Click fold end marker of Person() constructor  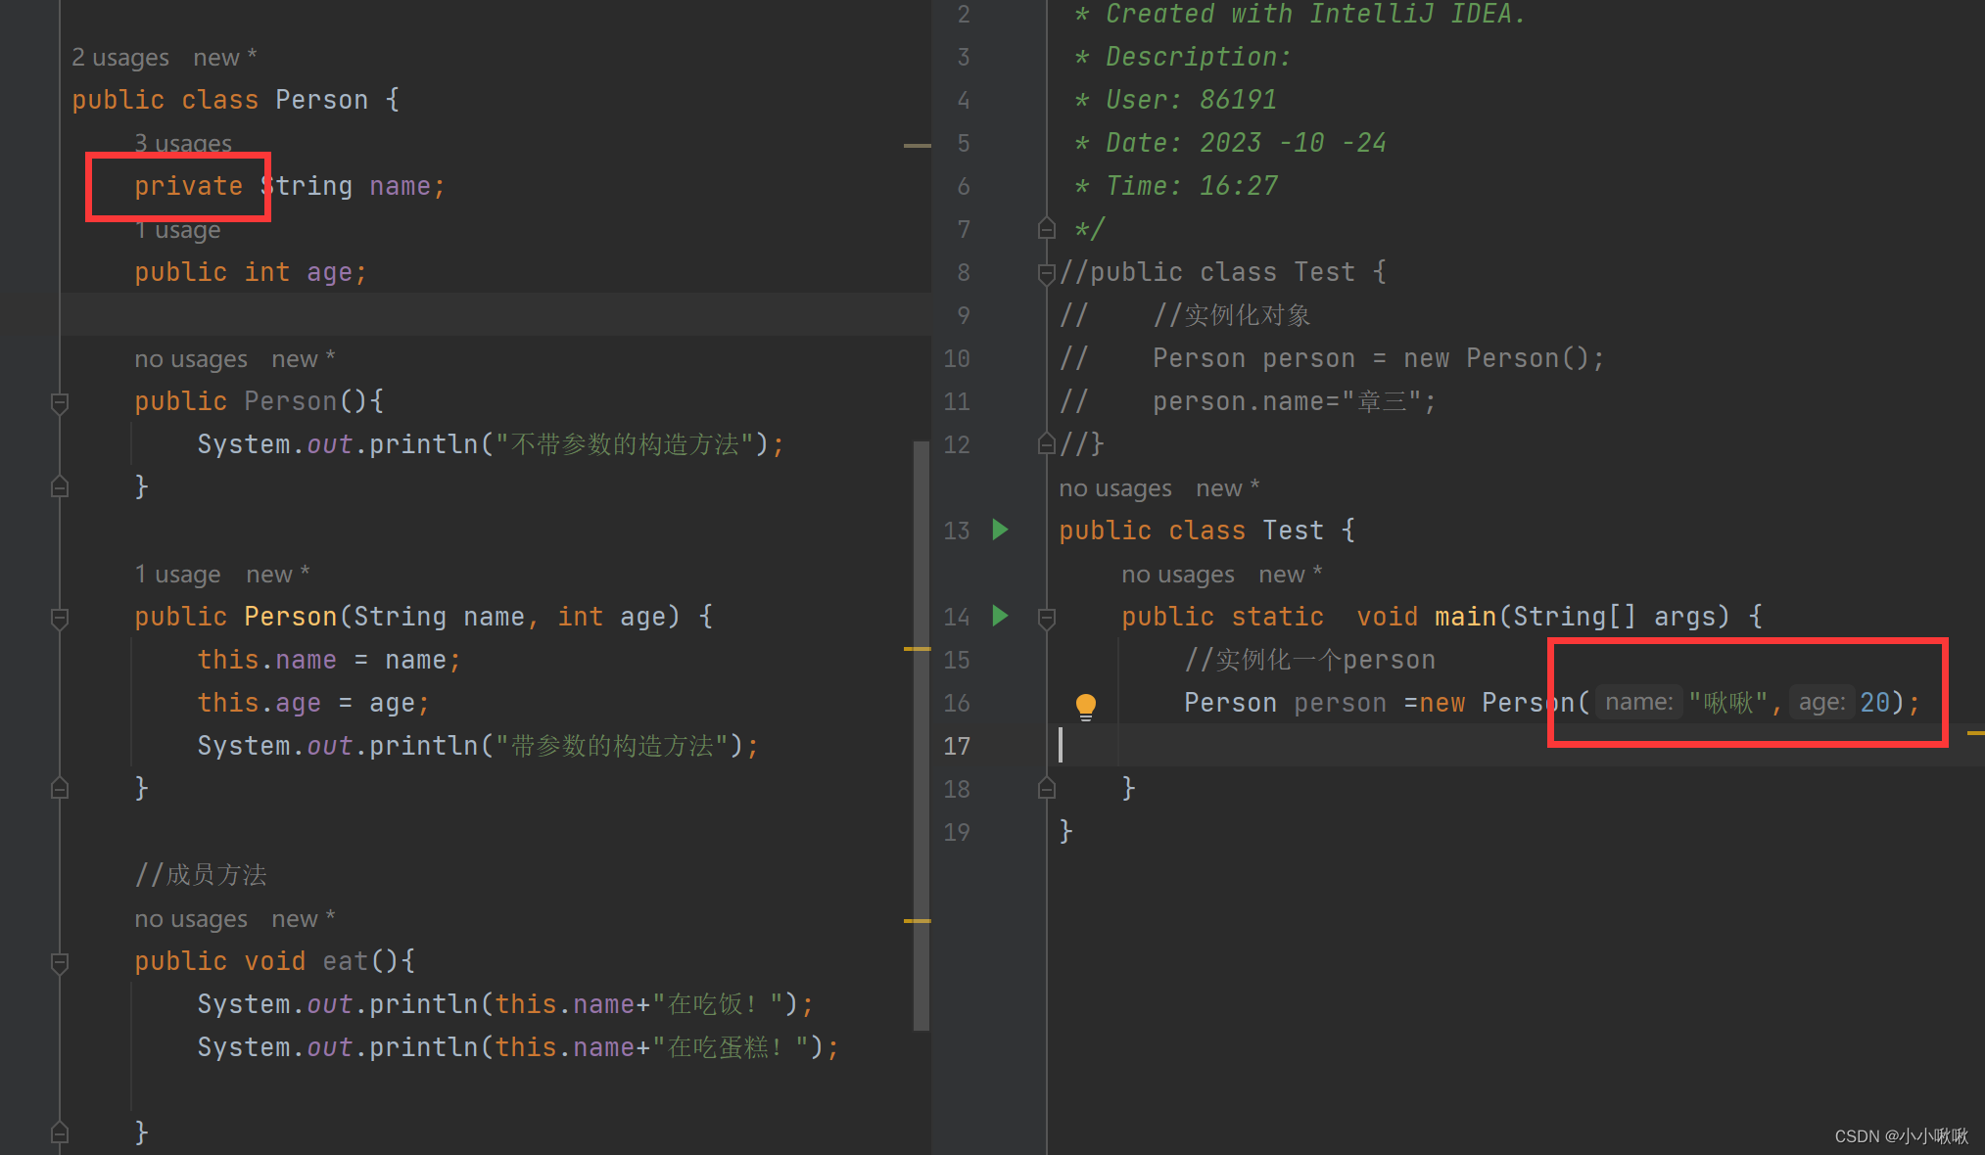[x=60, y=486]
